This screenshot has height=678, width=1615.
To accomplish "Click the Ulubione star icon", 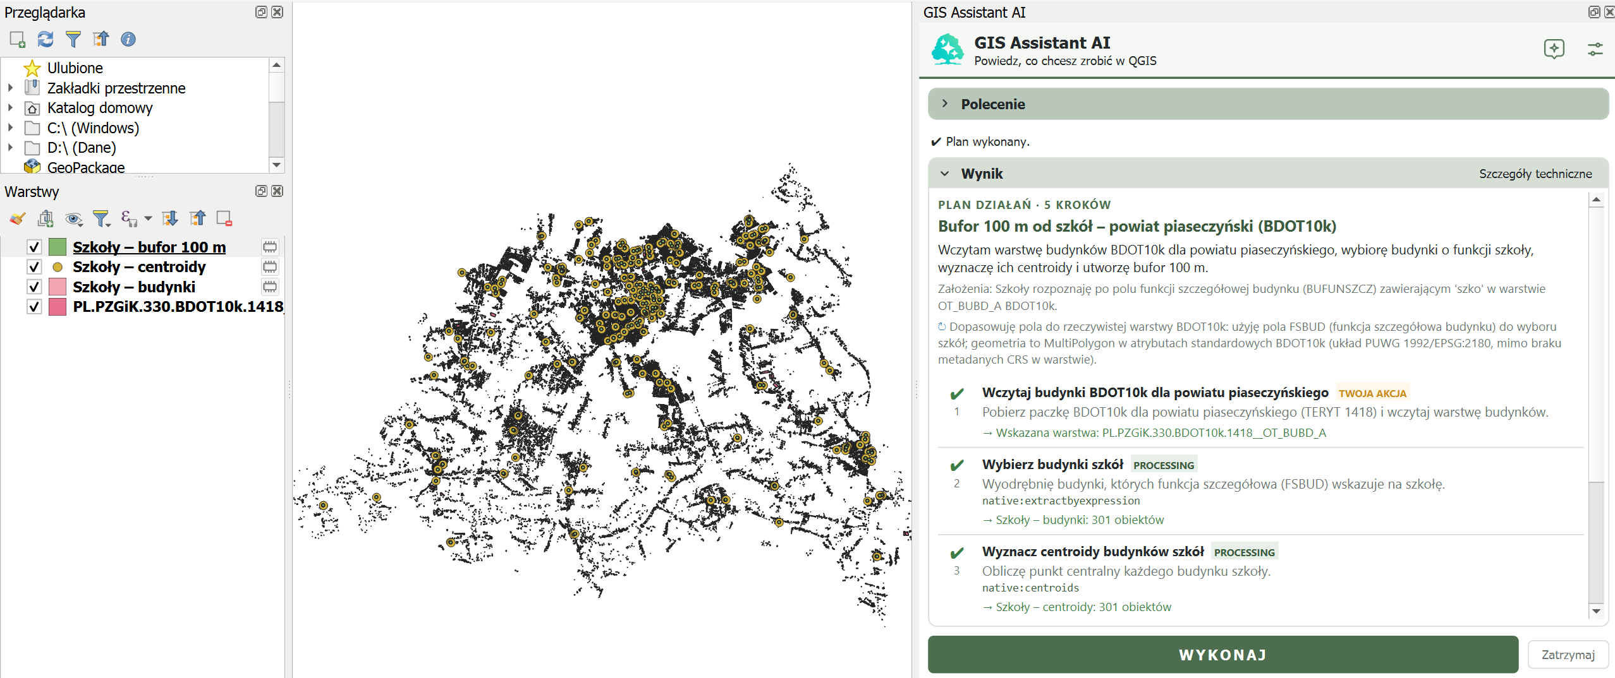I will click(32, 68).
